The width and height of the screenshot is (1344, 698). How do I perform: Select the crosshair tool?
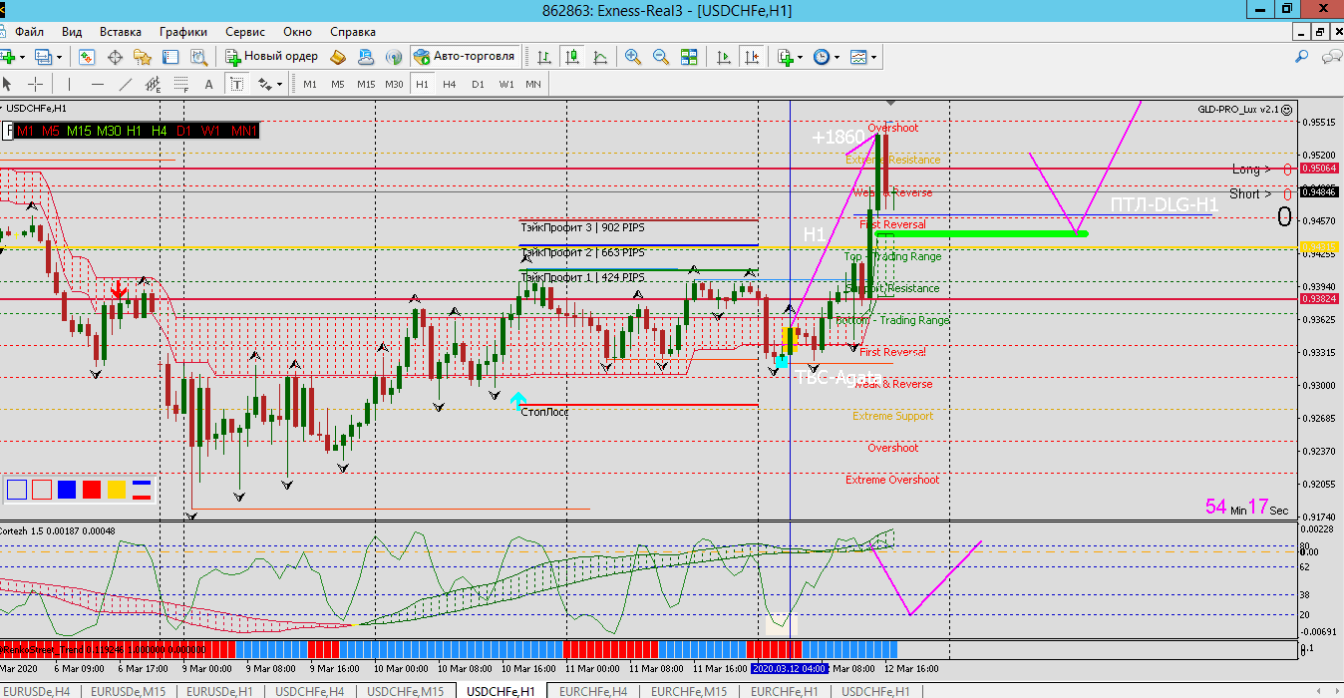pyautogui.click(x=35, y=84)
